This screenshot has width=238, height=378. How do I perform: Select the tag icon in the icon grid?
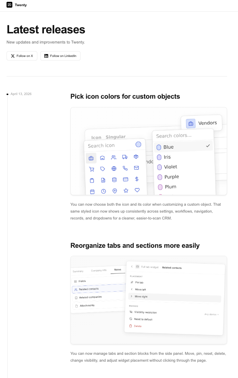click(103, 169)
